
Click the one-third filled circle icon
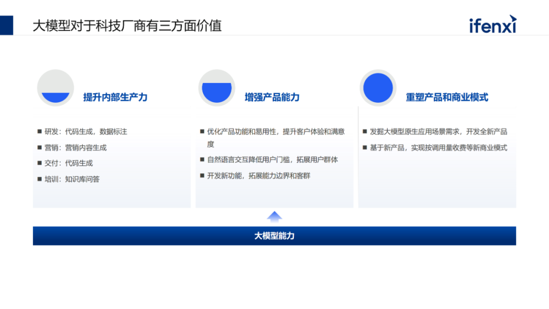55,88
